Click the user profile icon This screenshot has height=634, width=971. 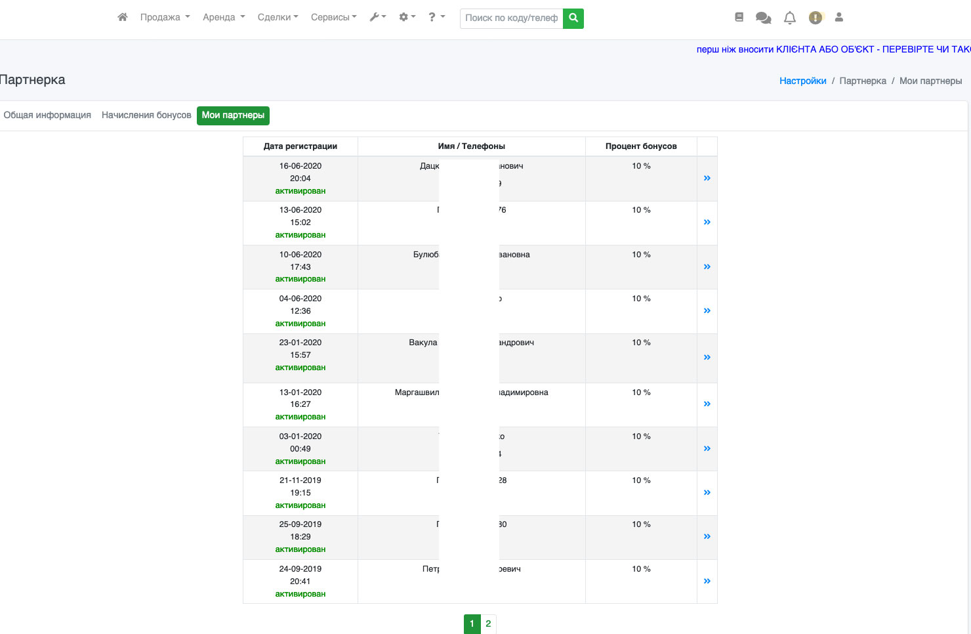[838, 18]
